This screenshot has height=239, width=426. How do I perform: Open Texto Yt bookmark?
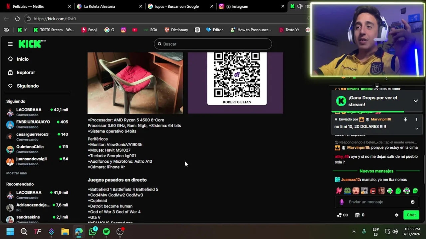tap(289, 30)
